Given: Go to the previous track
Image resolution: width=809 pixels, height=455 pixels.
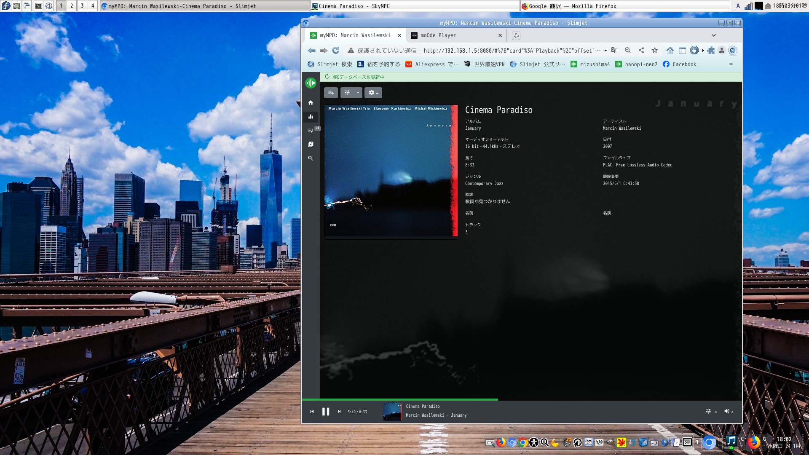Looking at the screenshot, I should (x=312, y=412).
